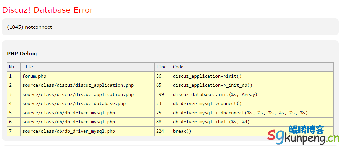Click line number "56" cell
This screenshot has height=146, width=340.
click(x=163, y=76)
